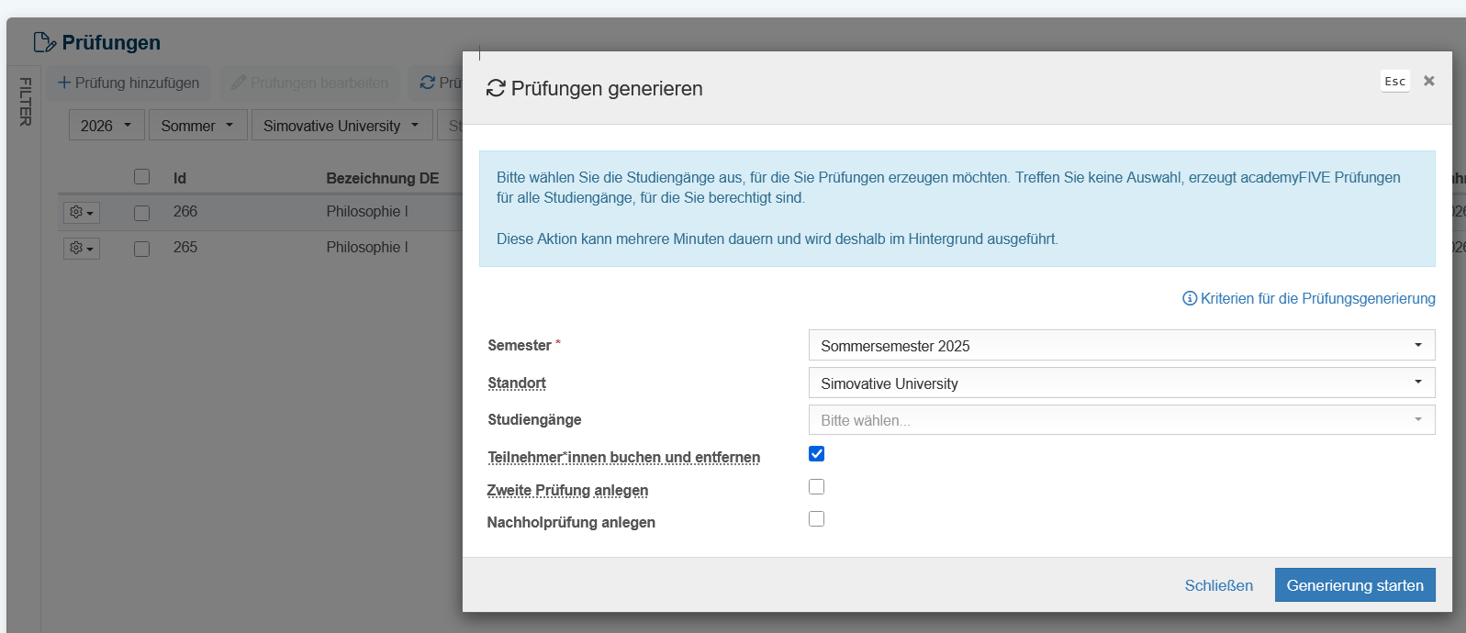Click Schließen to dismiss dialog
Viewport: 1466px width, 633px height.
tap(1218, 585)
